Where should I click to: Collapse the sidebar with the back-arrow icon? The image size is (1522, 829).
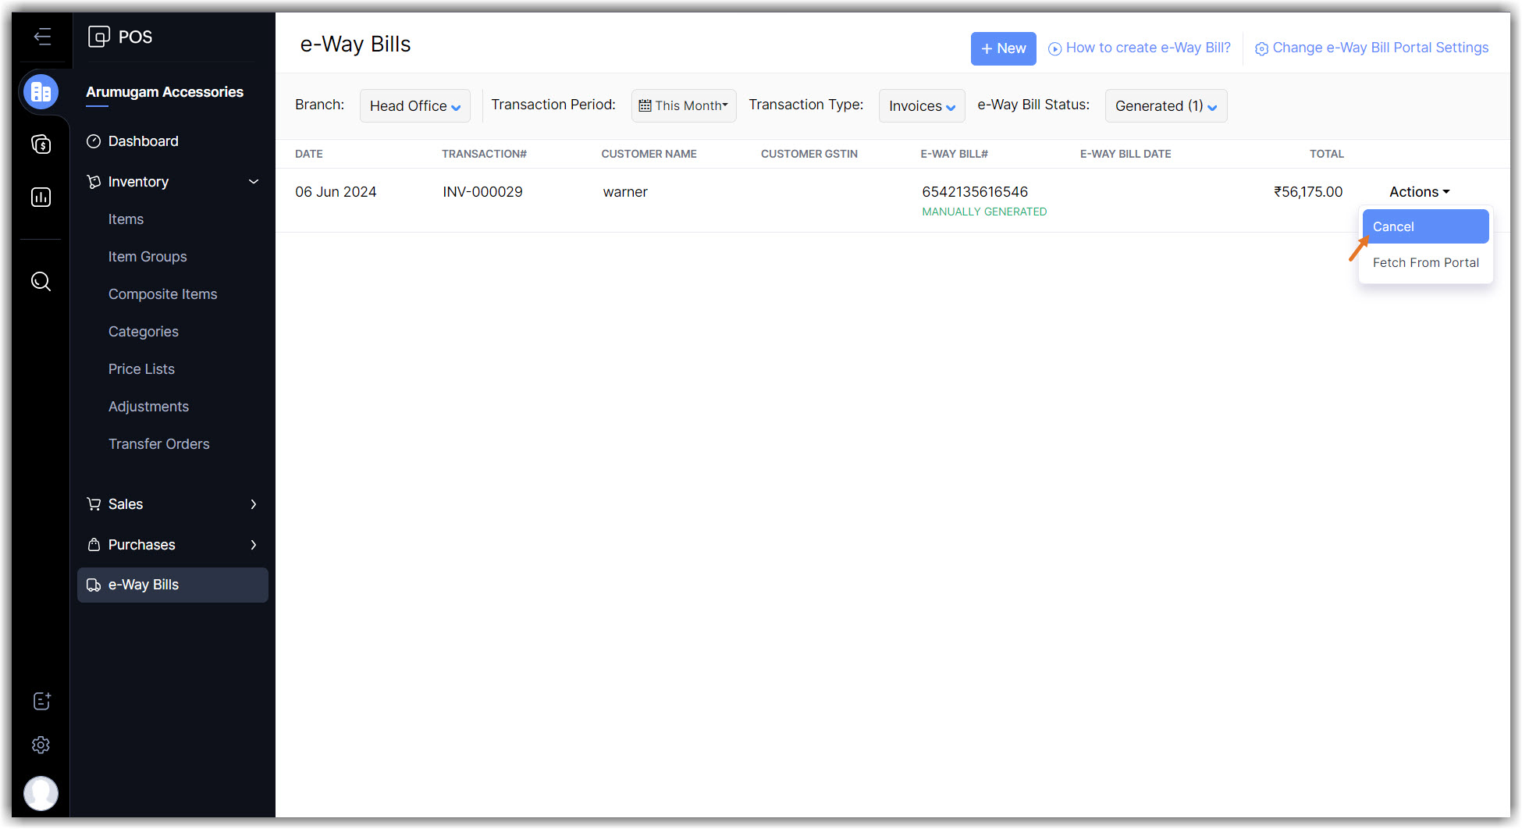point(42,37)
